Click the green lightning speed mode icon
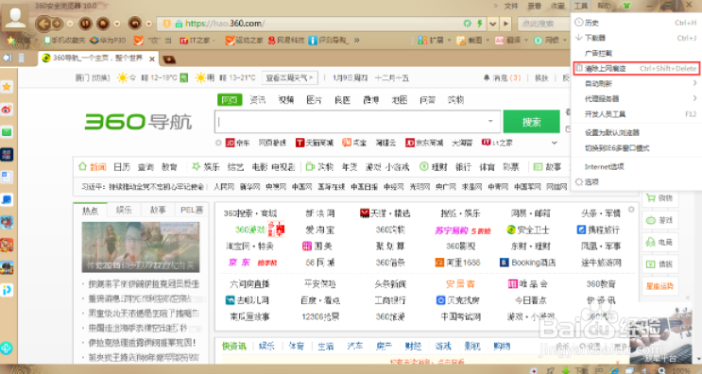 tap(479, 24)
